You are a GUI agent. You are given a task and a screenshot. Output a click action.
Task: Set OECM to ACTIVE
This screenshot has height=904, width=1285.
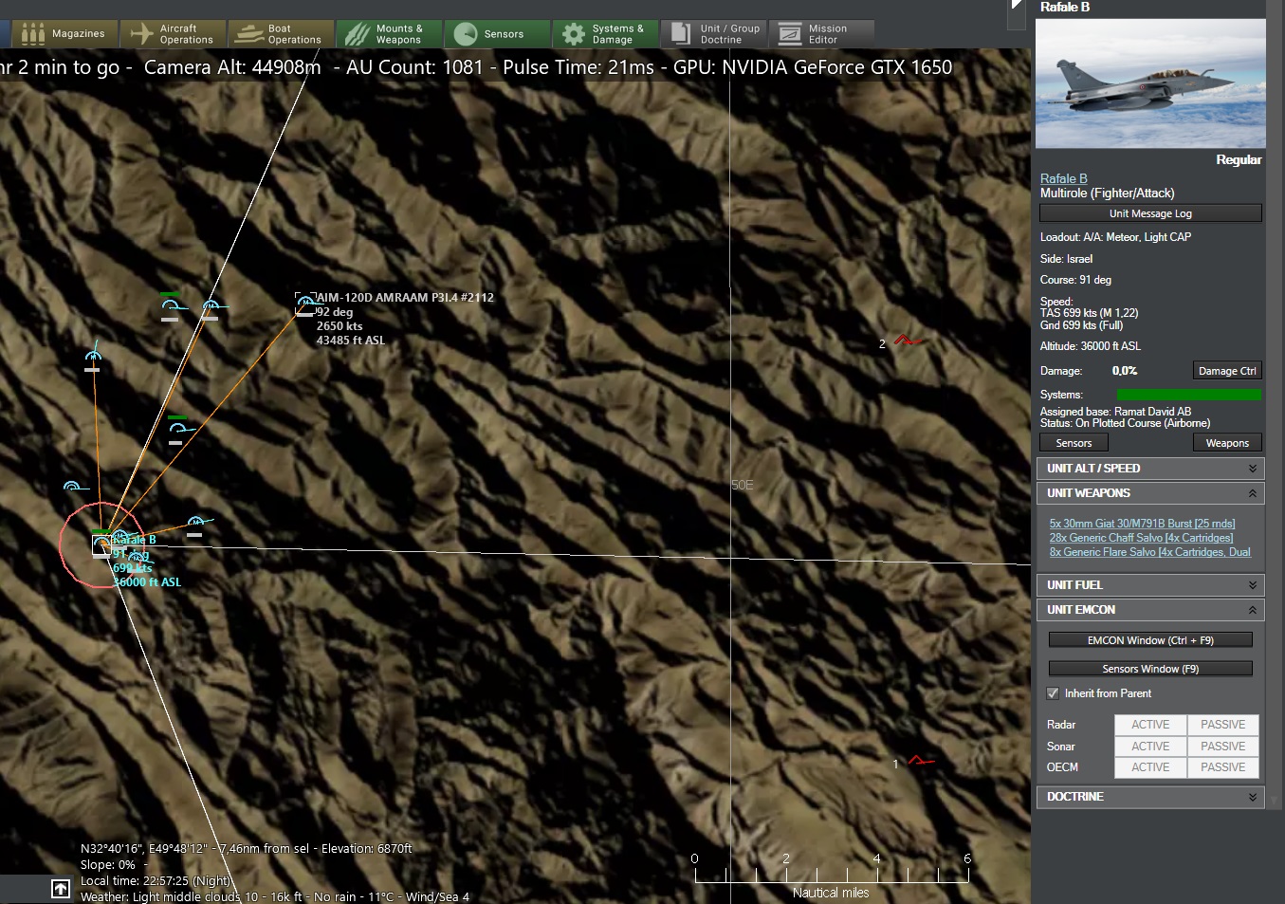coord(1150,767)
